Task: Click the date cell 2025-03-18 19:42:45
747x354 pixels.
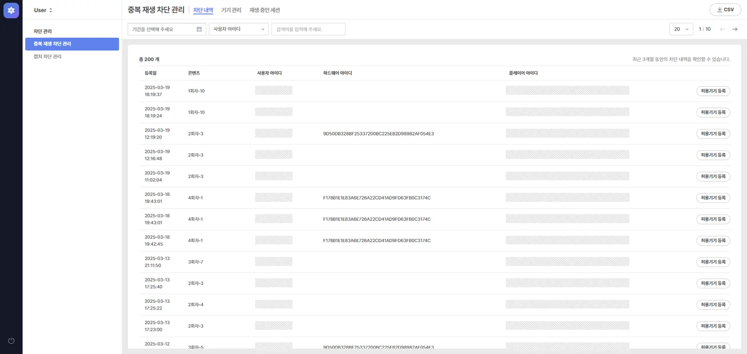Action: (157, 241)
